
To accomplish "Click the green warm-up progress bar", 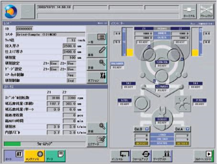I will (13, 144).
